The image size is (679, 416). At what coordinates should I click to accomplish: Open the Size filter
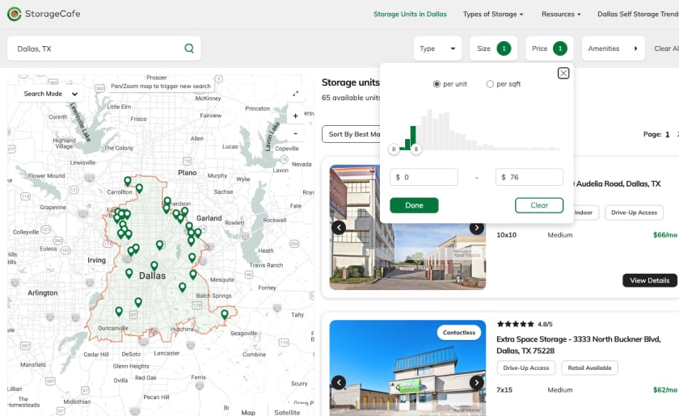pos(493,48)
